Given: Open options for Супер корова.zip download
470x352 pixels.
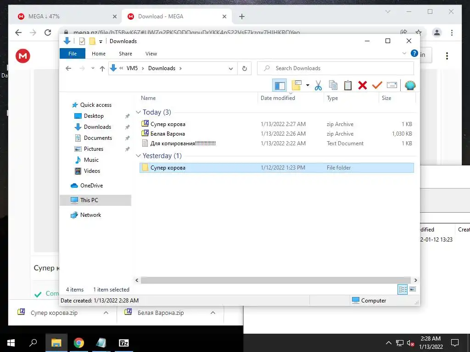Looking at the screenshot, I should point(106,313).
